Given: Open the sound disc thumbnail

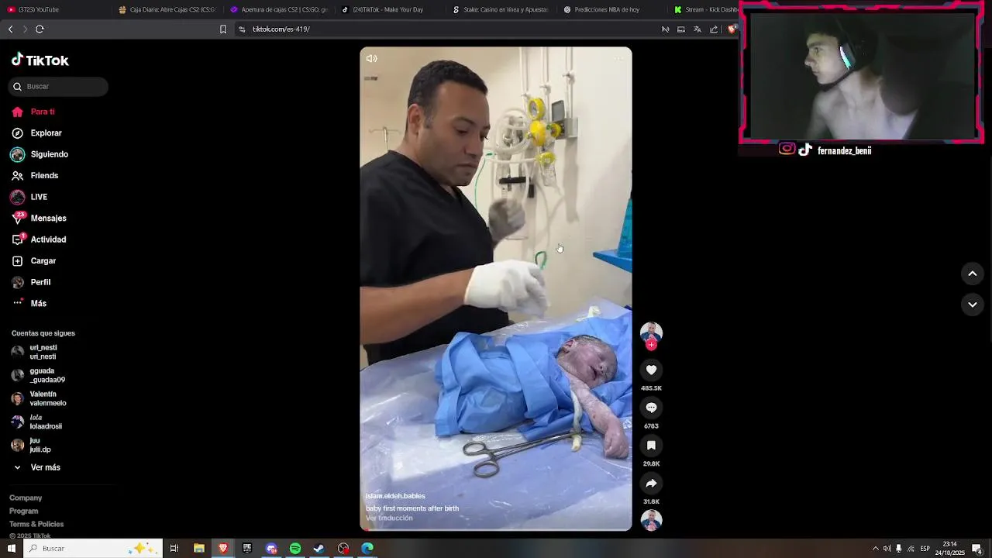Looking at the screenshot, I should [x=651, y=520].
